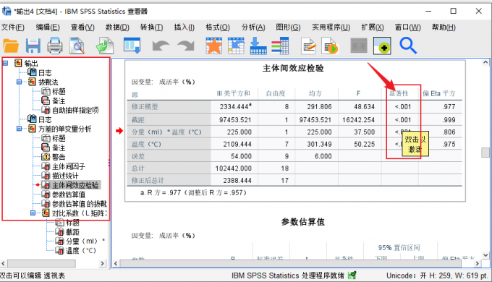
Task: Click the export output icon
Action: point(105,46)
